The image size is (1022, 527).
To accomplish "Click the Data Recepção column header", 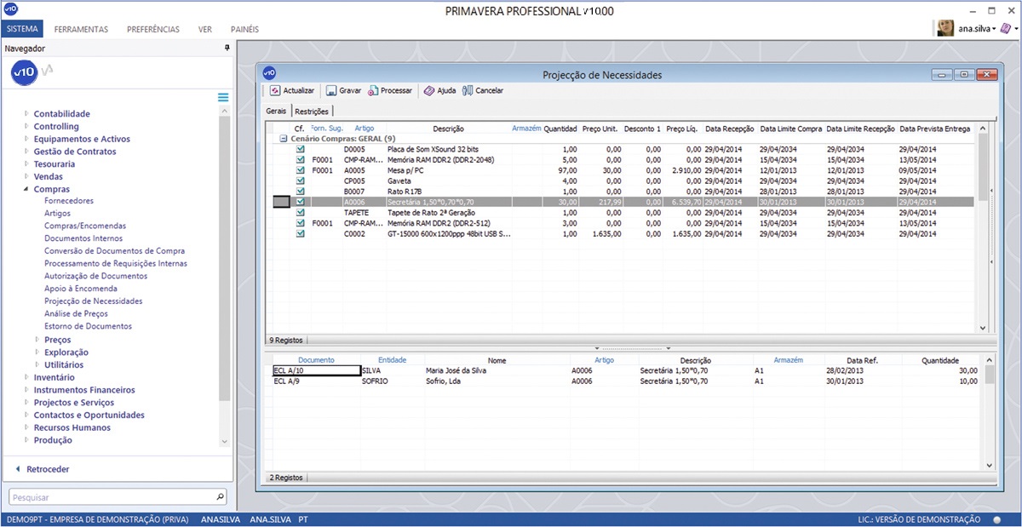I will pos(729,129).
